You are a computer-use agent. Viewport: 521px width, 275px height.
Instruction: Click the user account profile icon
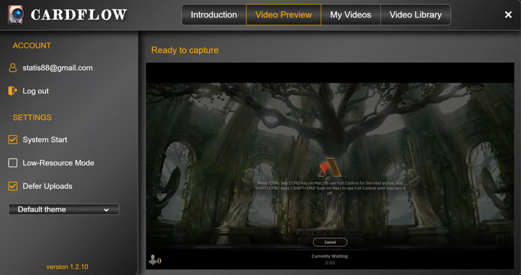point(12,68)
